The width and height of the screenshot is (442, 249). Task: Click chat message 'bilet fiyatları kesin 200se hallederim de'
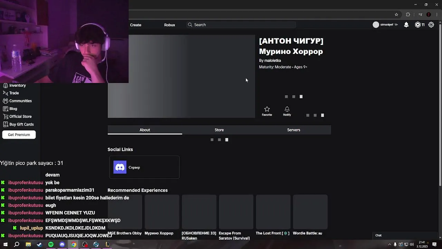point(87,198)
